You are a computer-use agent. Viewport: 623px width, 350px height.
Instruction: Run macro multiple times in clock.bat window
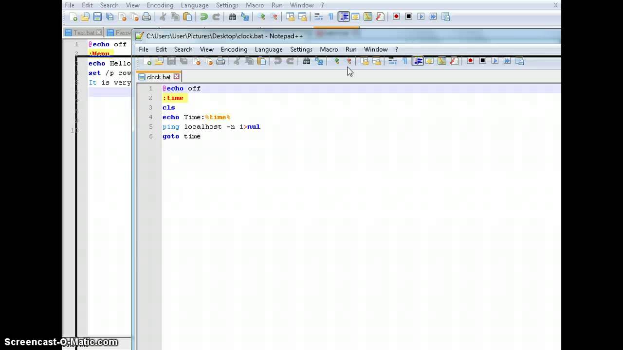tap(507, 61)
